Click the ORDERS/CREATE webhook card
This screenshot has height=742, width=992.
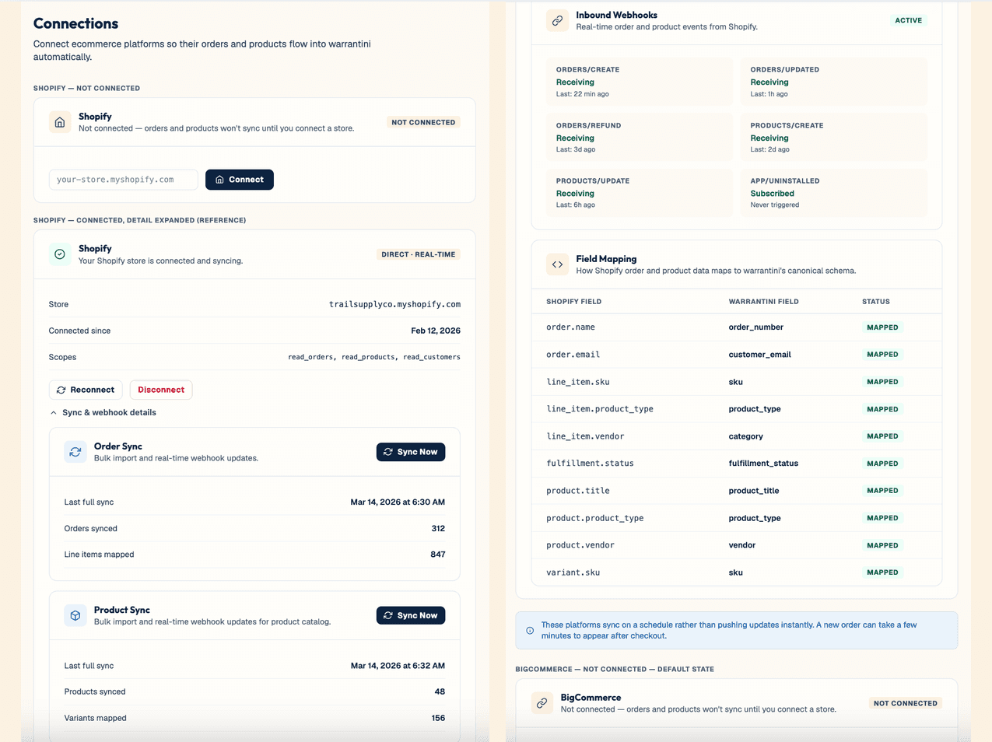[640, 82]
